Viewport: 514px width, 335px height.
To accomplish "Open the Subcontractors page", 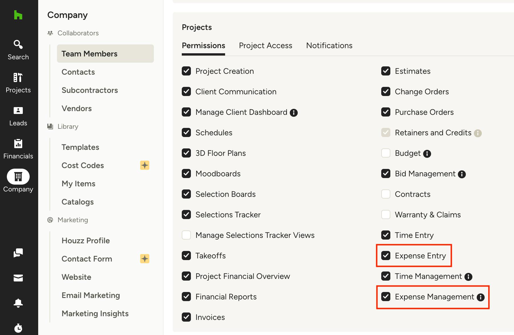I will pos(90,90).
